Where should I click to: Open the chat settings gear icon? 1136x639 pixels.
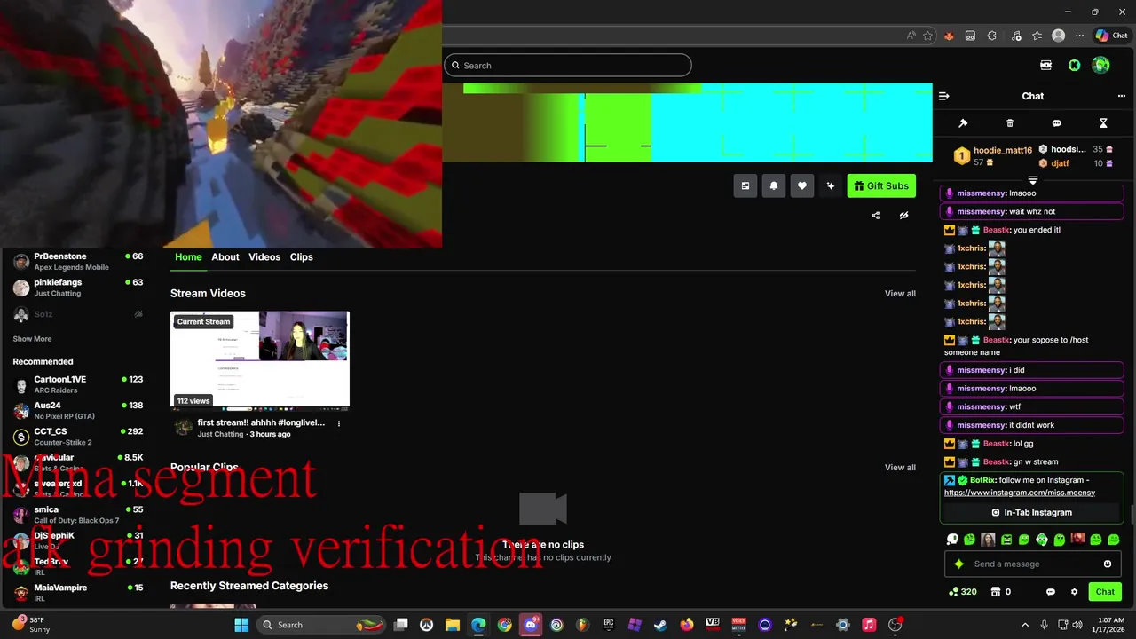1074,592
